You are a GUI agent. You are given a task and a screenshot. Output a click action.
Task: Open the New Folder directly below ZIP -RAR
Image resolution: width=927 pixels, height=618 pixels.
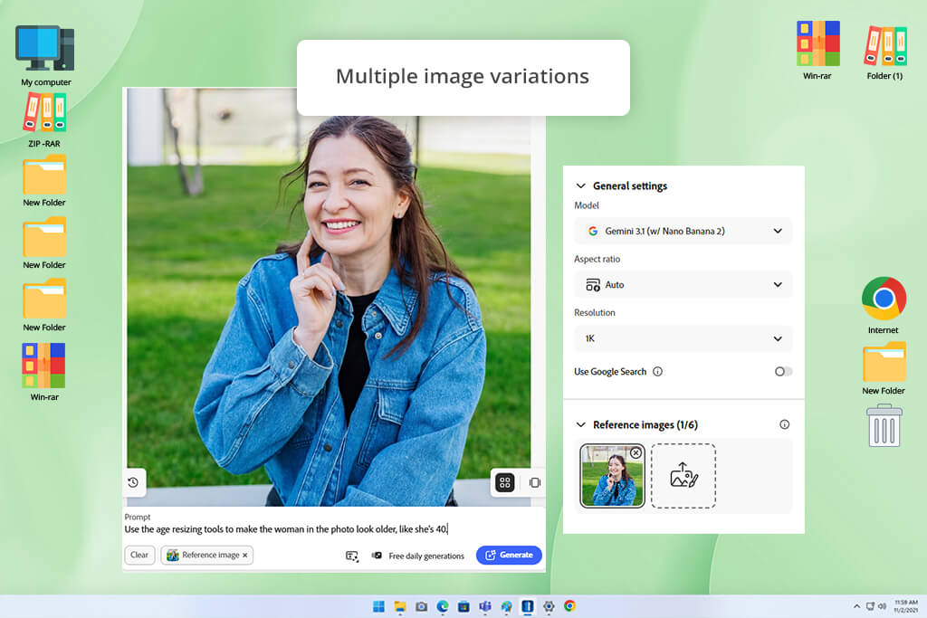pos(44,181)
